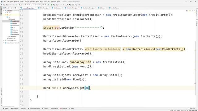Expand External Libraries node
Screen dimensions: 198x111
(4, 41)
